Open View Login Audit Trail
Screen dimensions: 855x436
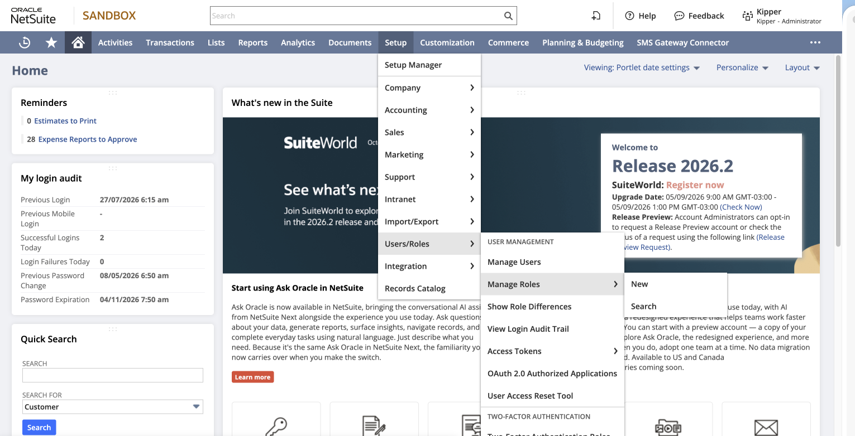(552, 328)
